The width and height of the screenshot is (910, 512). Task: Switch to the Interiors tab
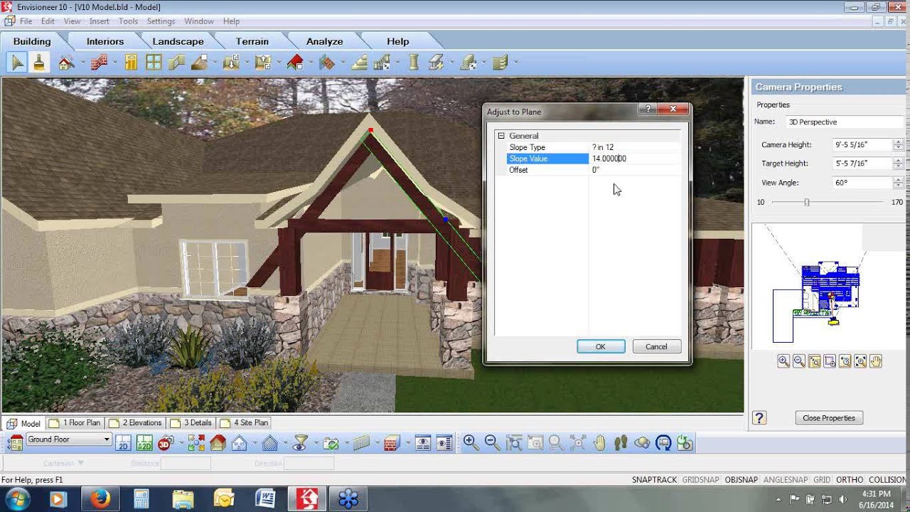(105, 41)
